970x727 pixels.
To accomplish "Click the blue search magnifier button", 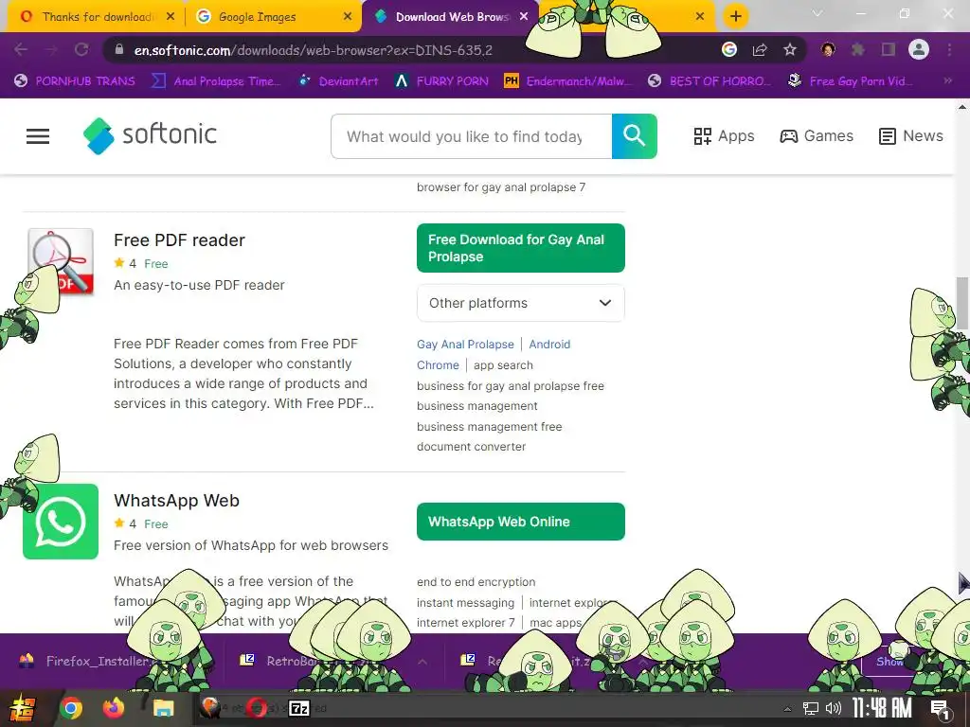I will [x=634, y=136].
